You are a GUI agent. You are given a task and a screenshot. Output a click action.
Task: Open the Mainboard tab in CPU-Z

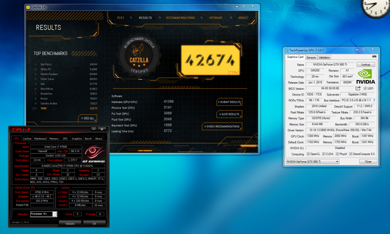coord(40,138)
